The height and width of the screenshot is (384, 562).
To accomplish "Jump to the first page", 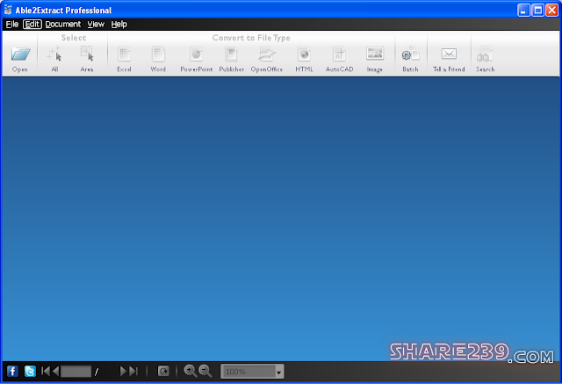I will click(46, 371).
